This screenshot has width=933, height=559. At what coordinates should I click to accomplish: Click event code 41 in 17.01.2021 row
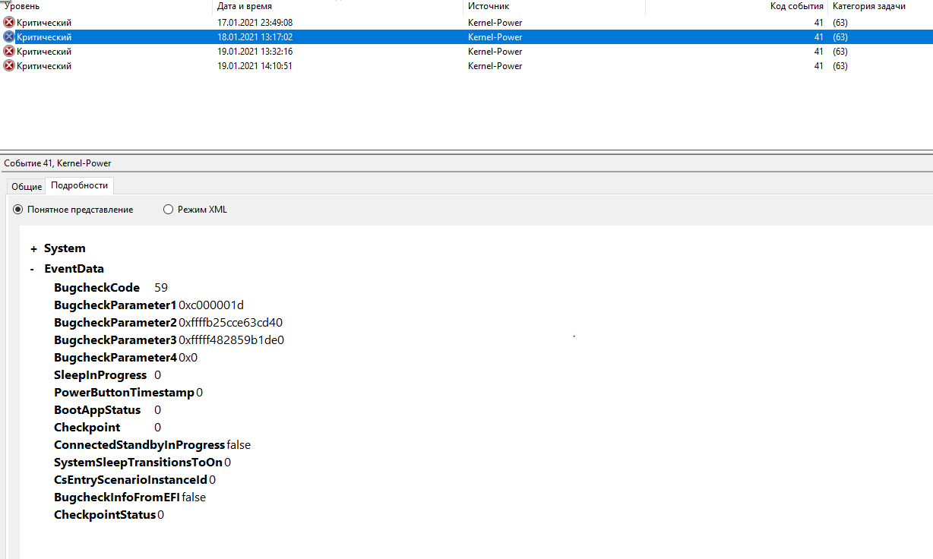point(818,23)
